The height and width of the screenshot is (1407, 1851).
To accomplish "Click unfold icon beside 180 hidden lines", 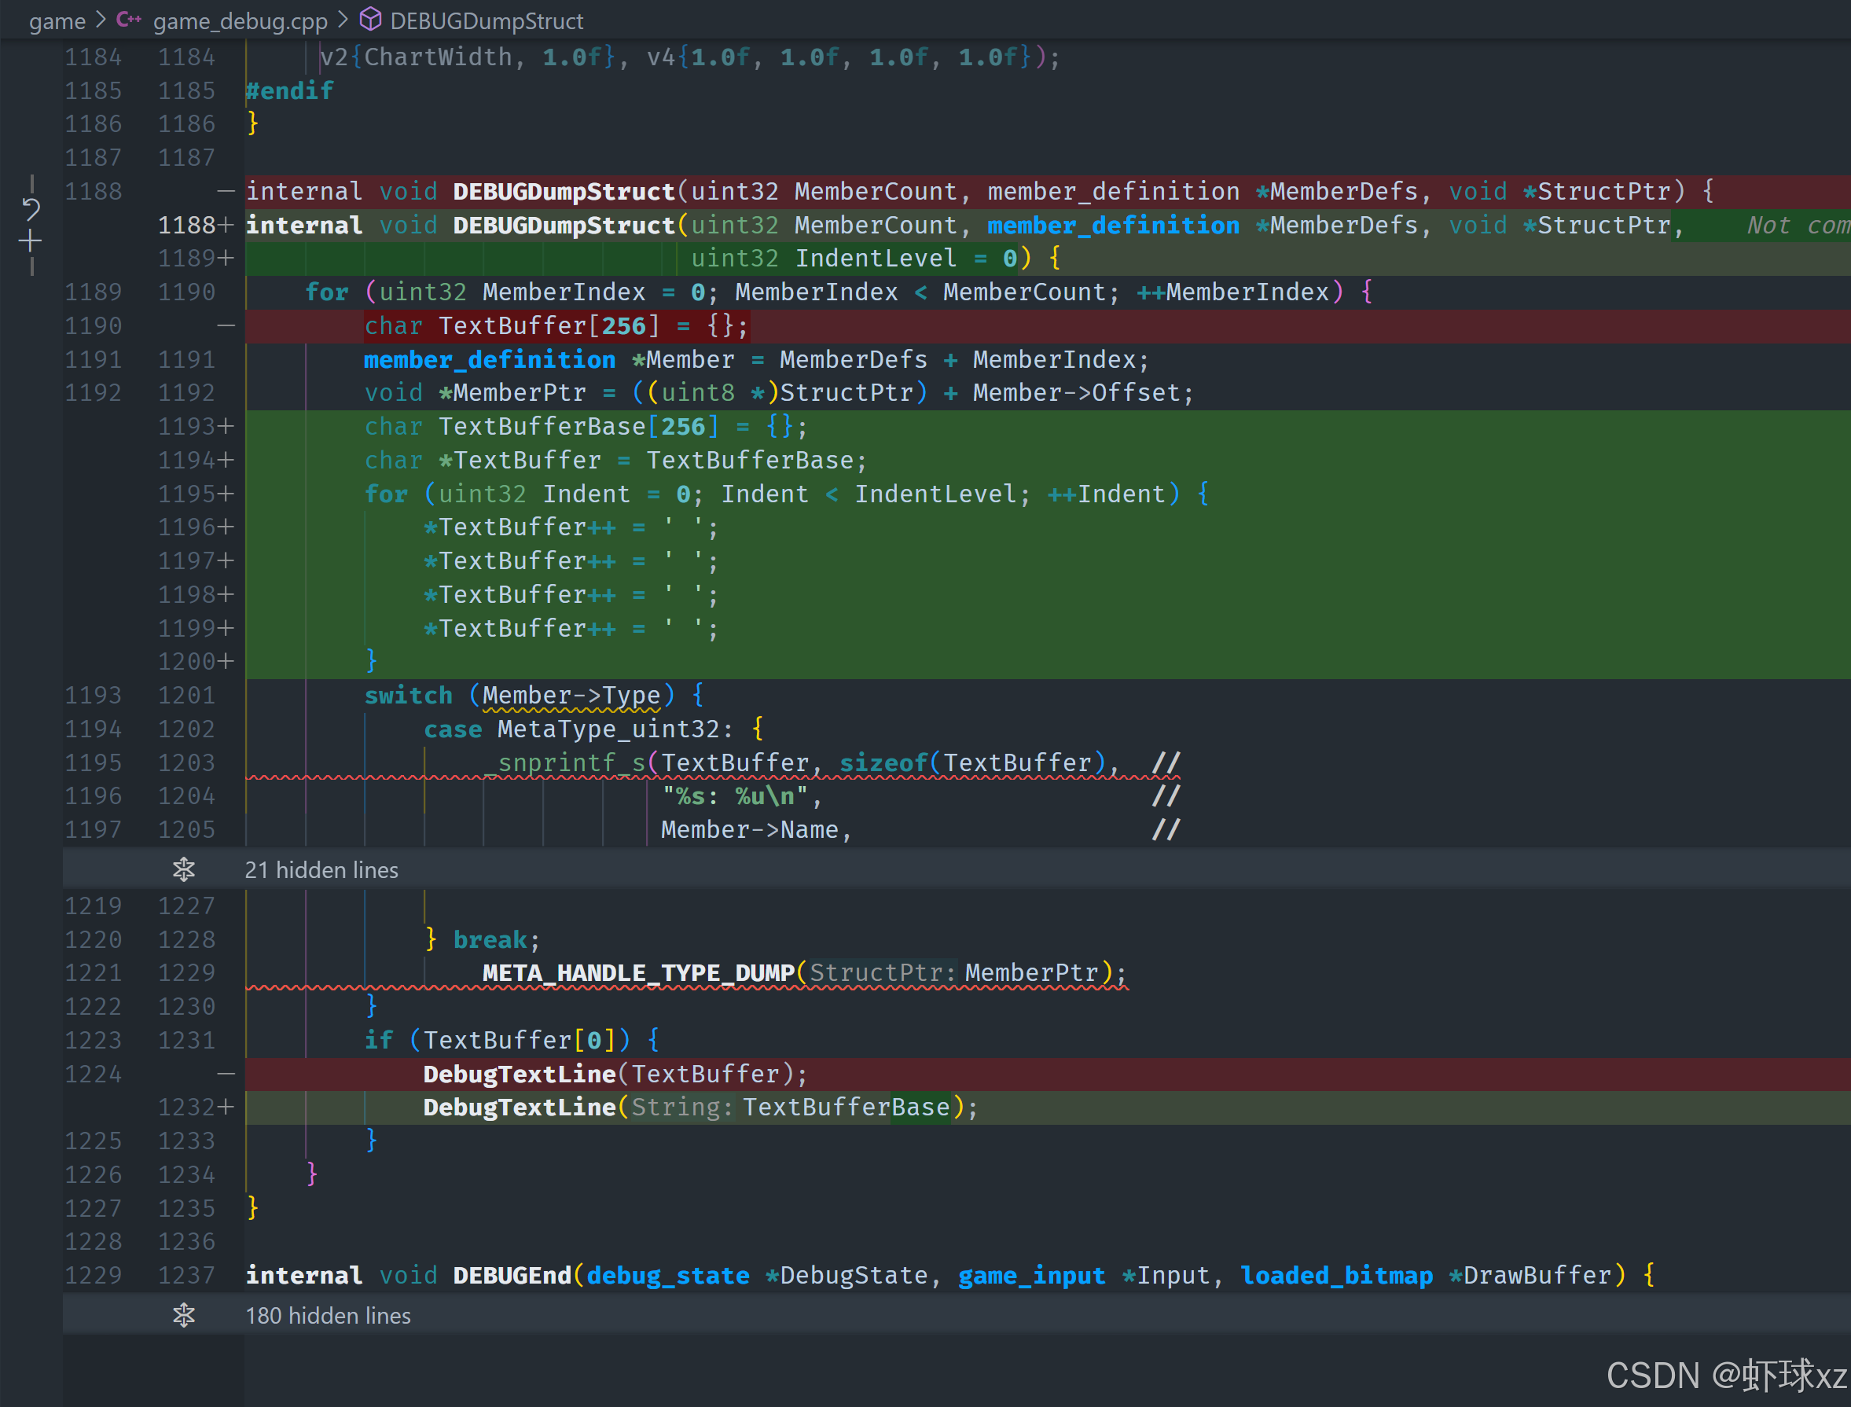I will click(183, 1315).
